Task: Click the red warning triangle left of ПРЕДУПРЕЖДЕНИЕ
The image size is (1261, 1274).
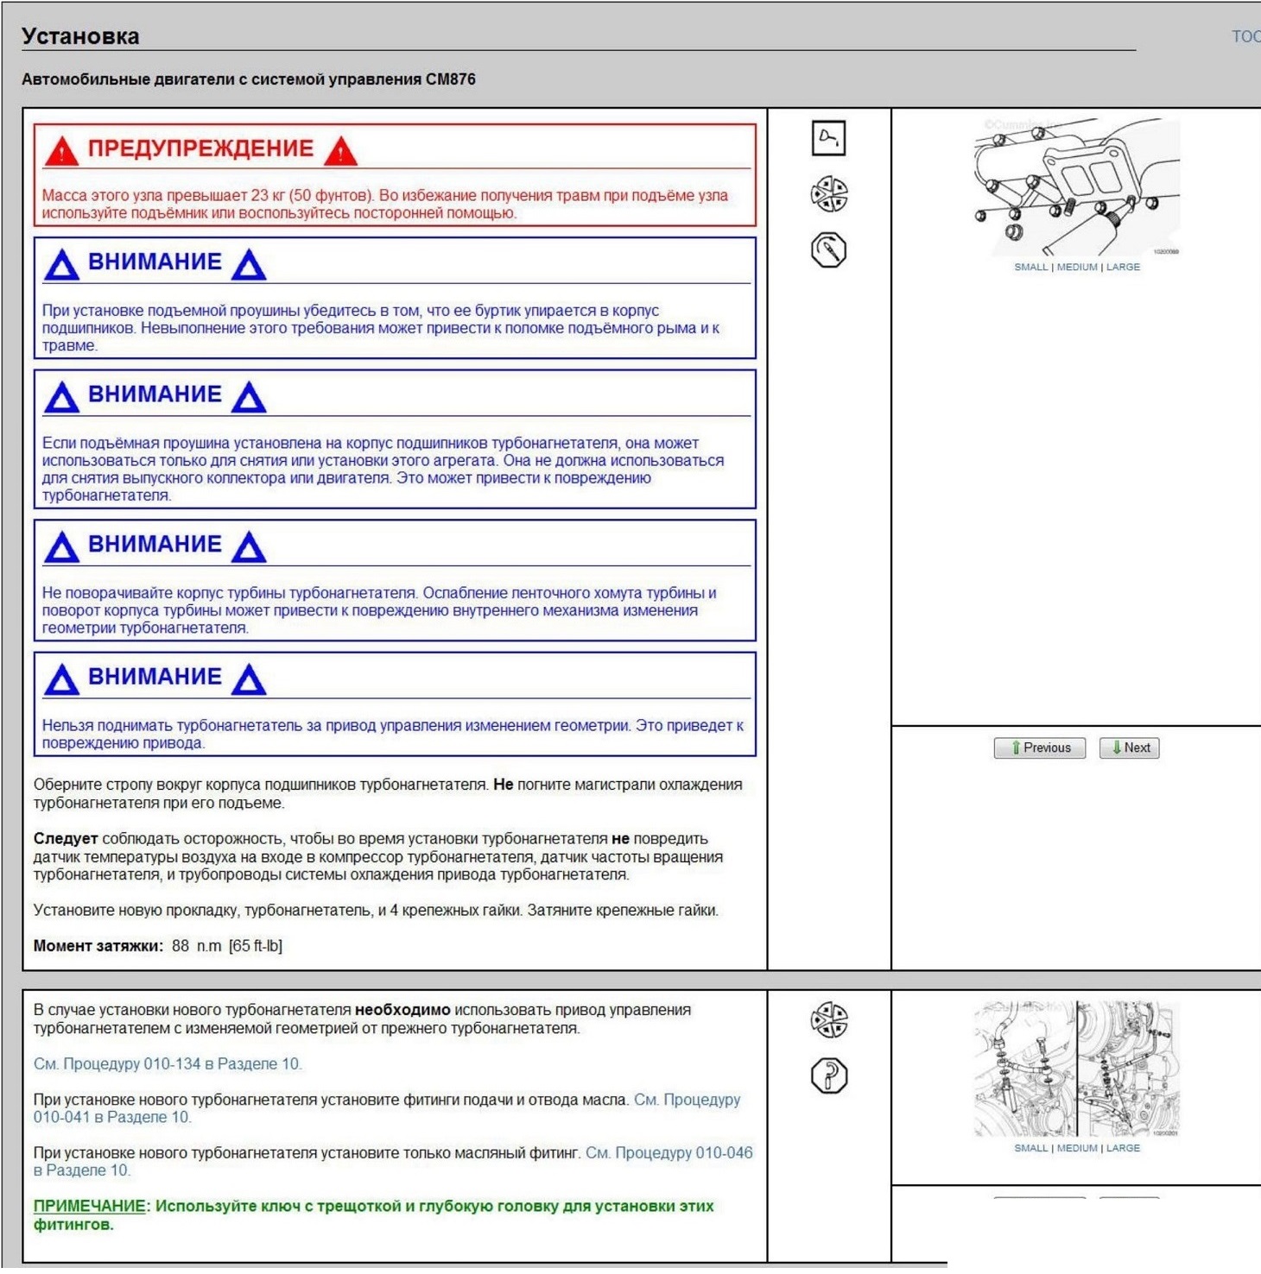Action: click(62, 151)
